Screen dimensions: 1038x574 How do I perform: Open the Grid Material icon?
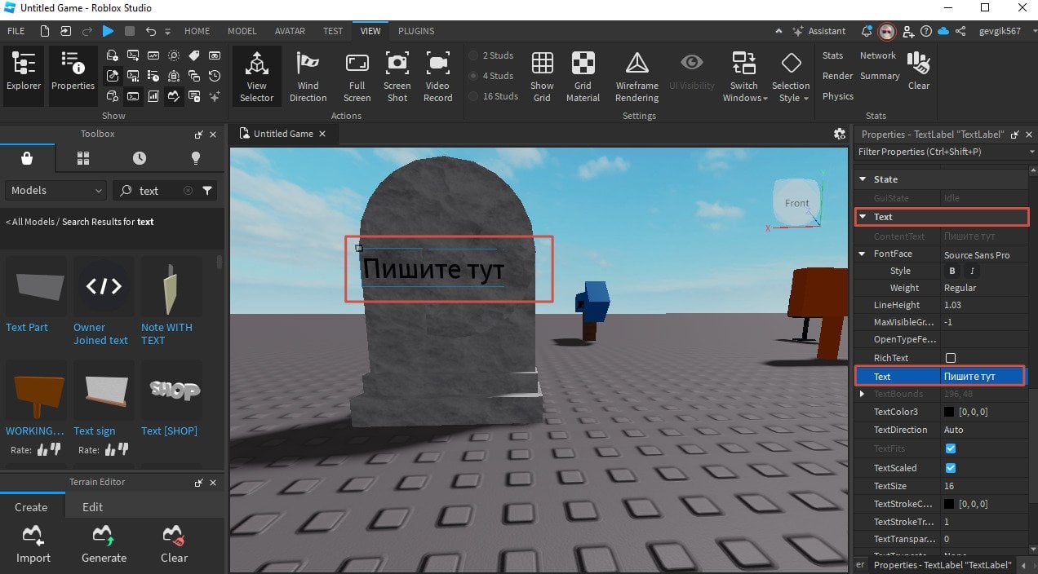click(x=583, y=63)
